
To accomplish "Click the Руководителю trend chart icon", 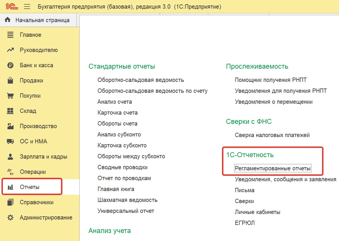I will [x=10, y=50].
